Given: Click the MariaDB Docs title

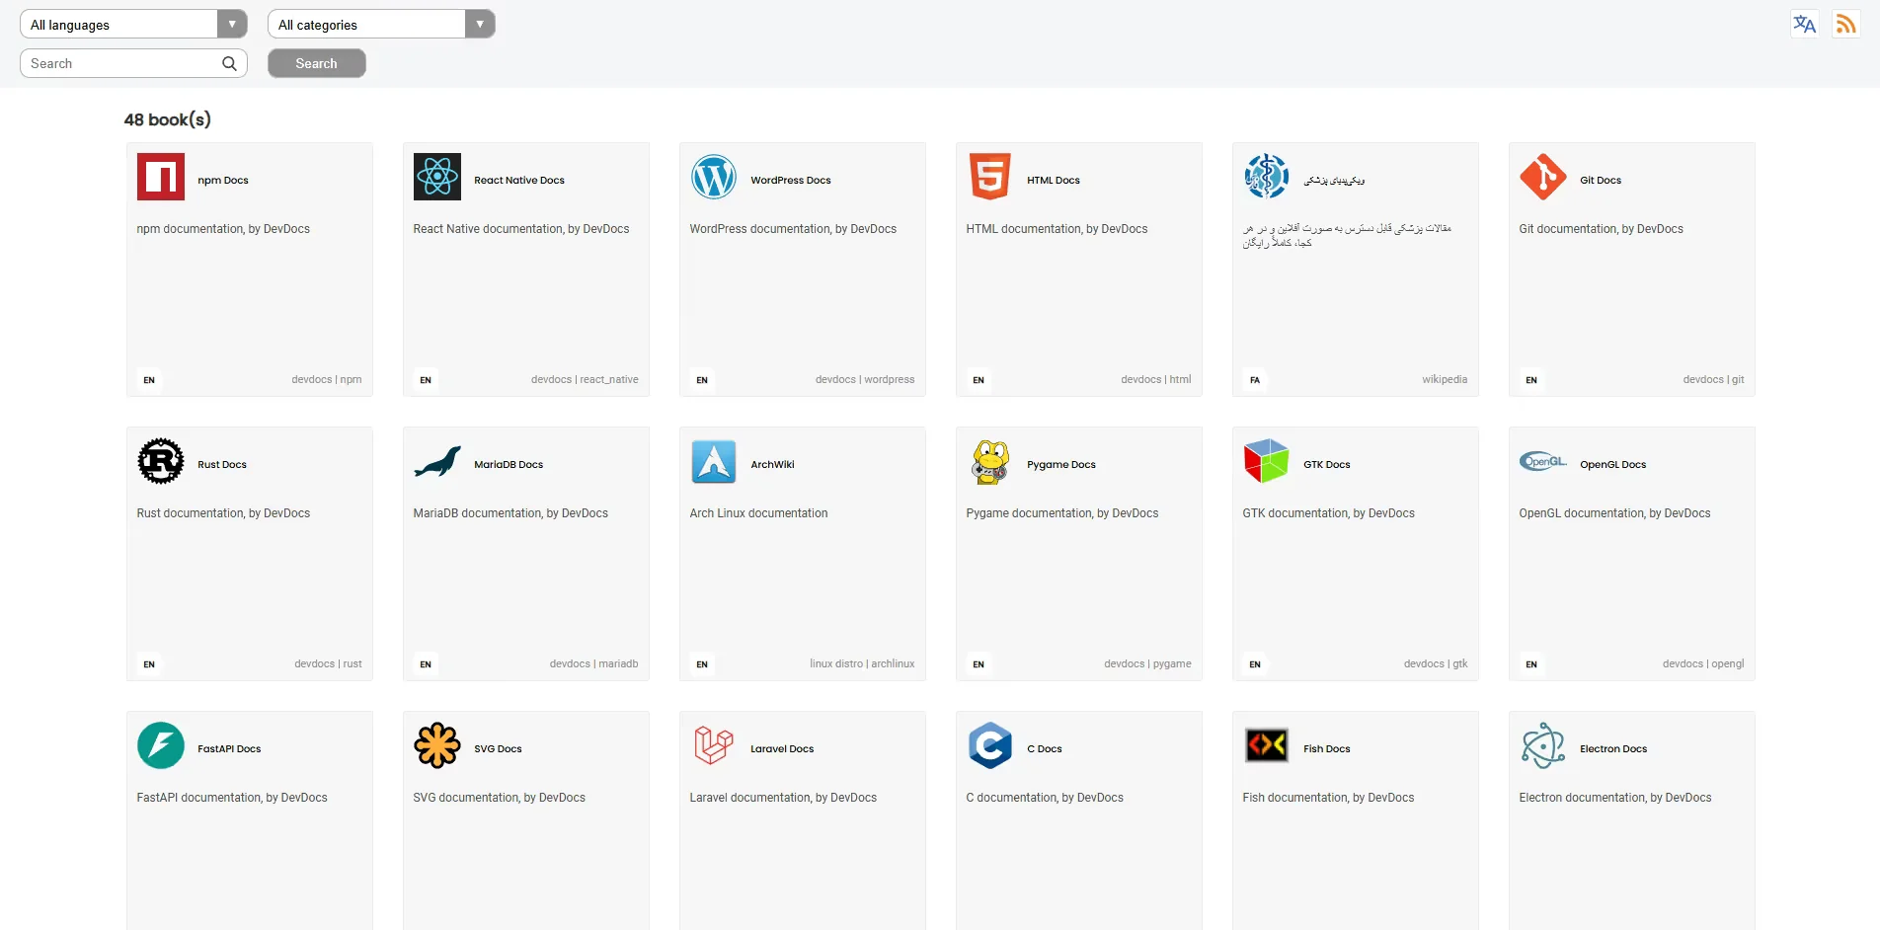Looking at the screenshot, I should pyautogui.click(x=509, y=465).
